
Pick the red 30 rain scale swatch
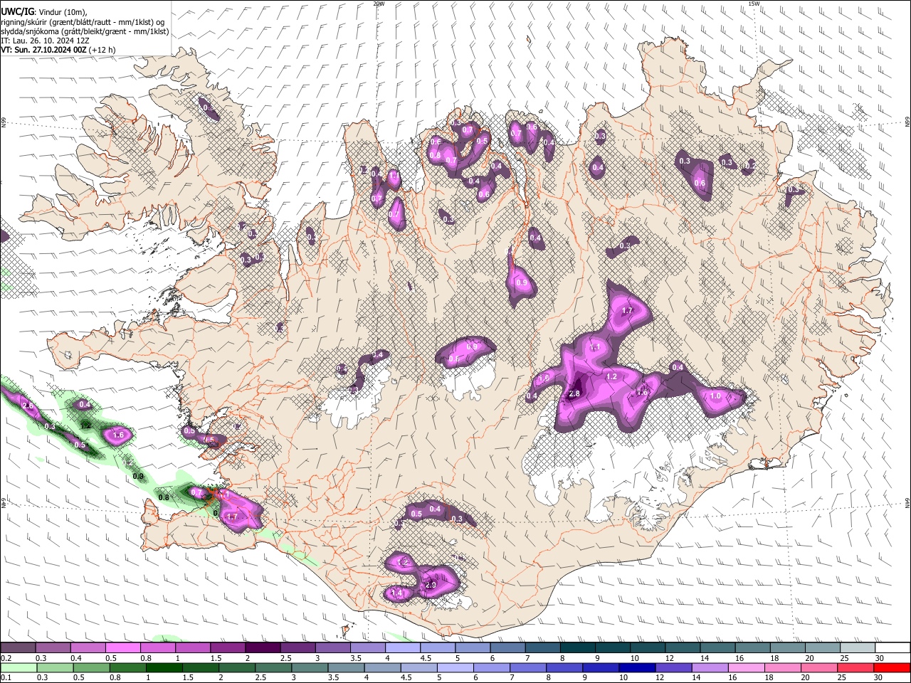(892, 667)
